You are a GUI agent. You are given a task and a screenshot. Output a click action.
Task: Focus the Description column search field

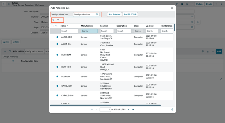[124, 31]
